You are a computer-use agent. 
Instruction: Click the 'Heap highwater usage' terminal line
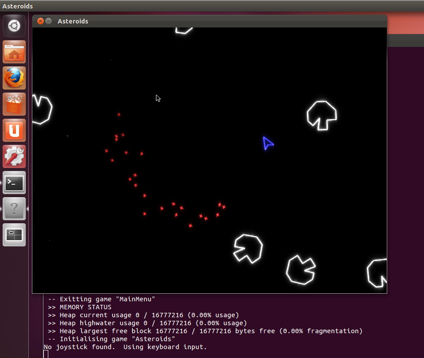pyautogui.click(x=148, y=323)
